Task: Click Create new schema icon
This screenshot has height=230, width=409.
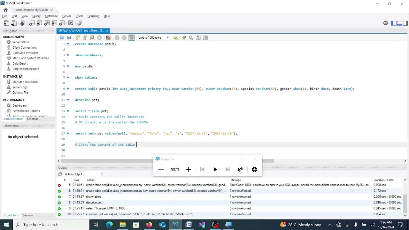Action: pos(32,23)
